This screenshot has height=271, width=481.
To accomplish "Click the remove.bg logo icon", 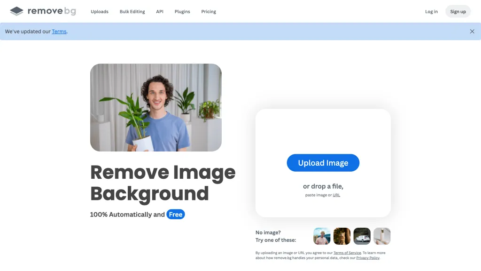I will [x=16, y=11].
